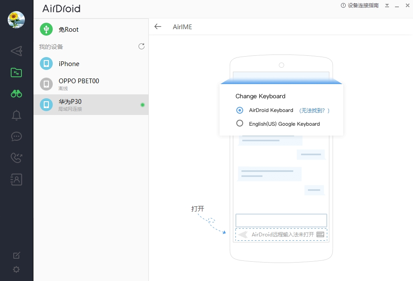Open the 设备连接指南 connection guide link
Screen dimensions: 413x281
363,6
